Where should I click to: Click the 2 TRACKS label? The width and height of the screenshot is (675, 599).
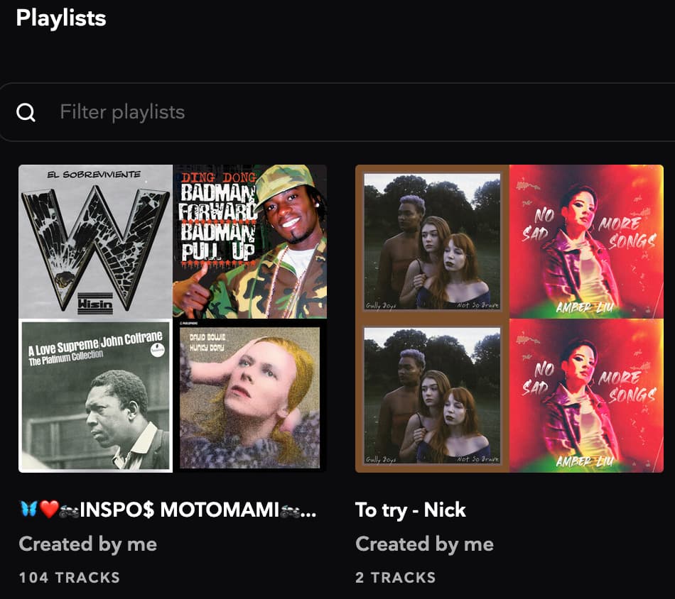[395, 578]
